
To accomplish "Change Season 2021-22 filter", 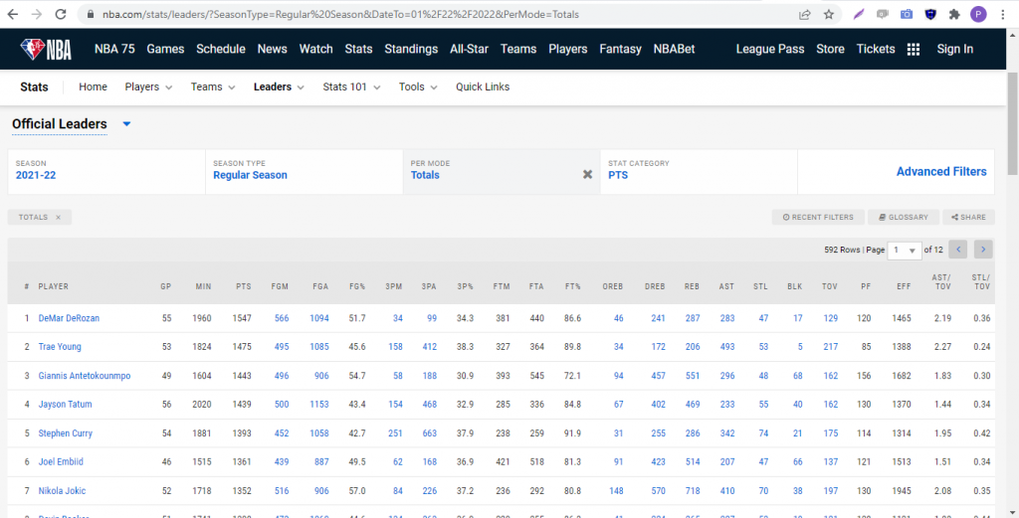I will click(106, 172).
